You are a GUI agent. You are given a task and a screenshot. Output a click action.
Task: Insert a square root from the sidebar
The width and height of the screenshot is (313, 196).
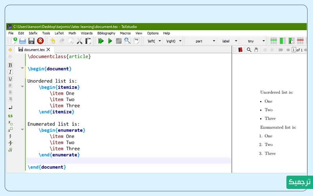click(10, 150)
